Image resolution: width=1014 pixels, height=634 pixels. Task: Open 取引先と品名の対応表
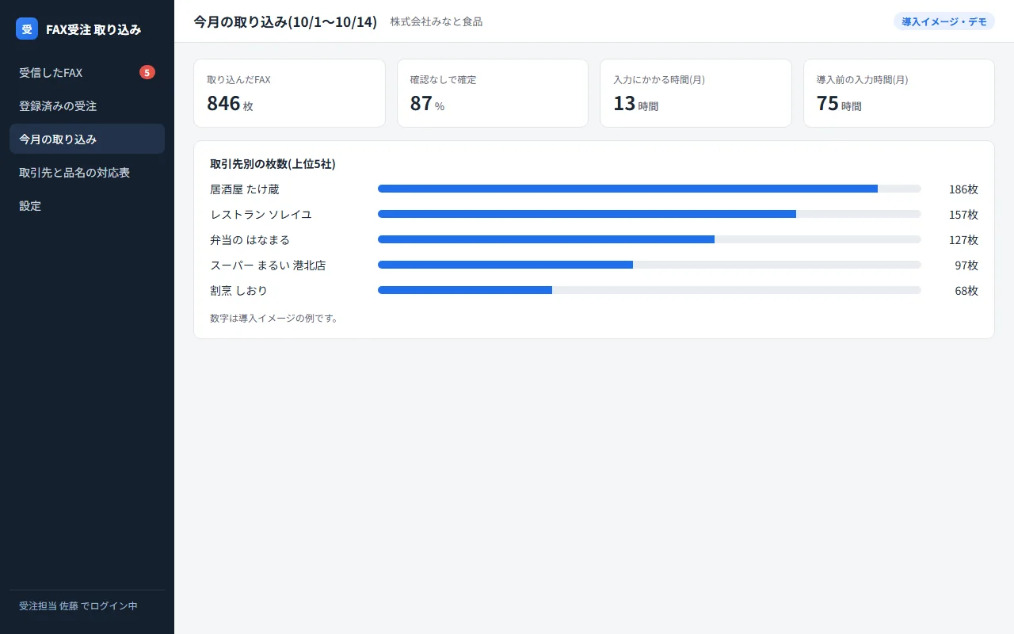(x=87, y=172)
